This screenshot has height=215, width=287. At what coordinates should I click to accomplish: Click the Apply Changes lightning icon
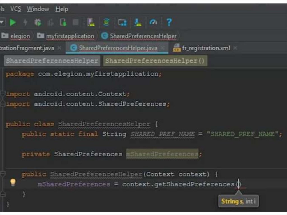[x=25, y=22]
